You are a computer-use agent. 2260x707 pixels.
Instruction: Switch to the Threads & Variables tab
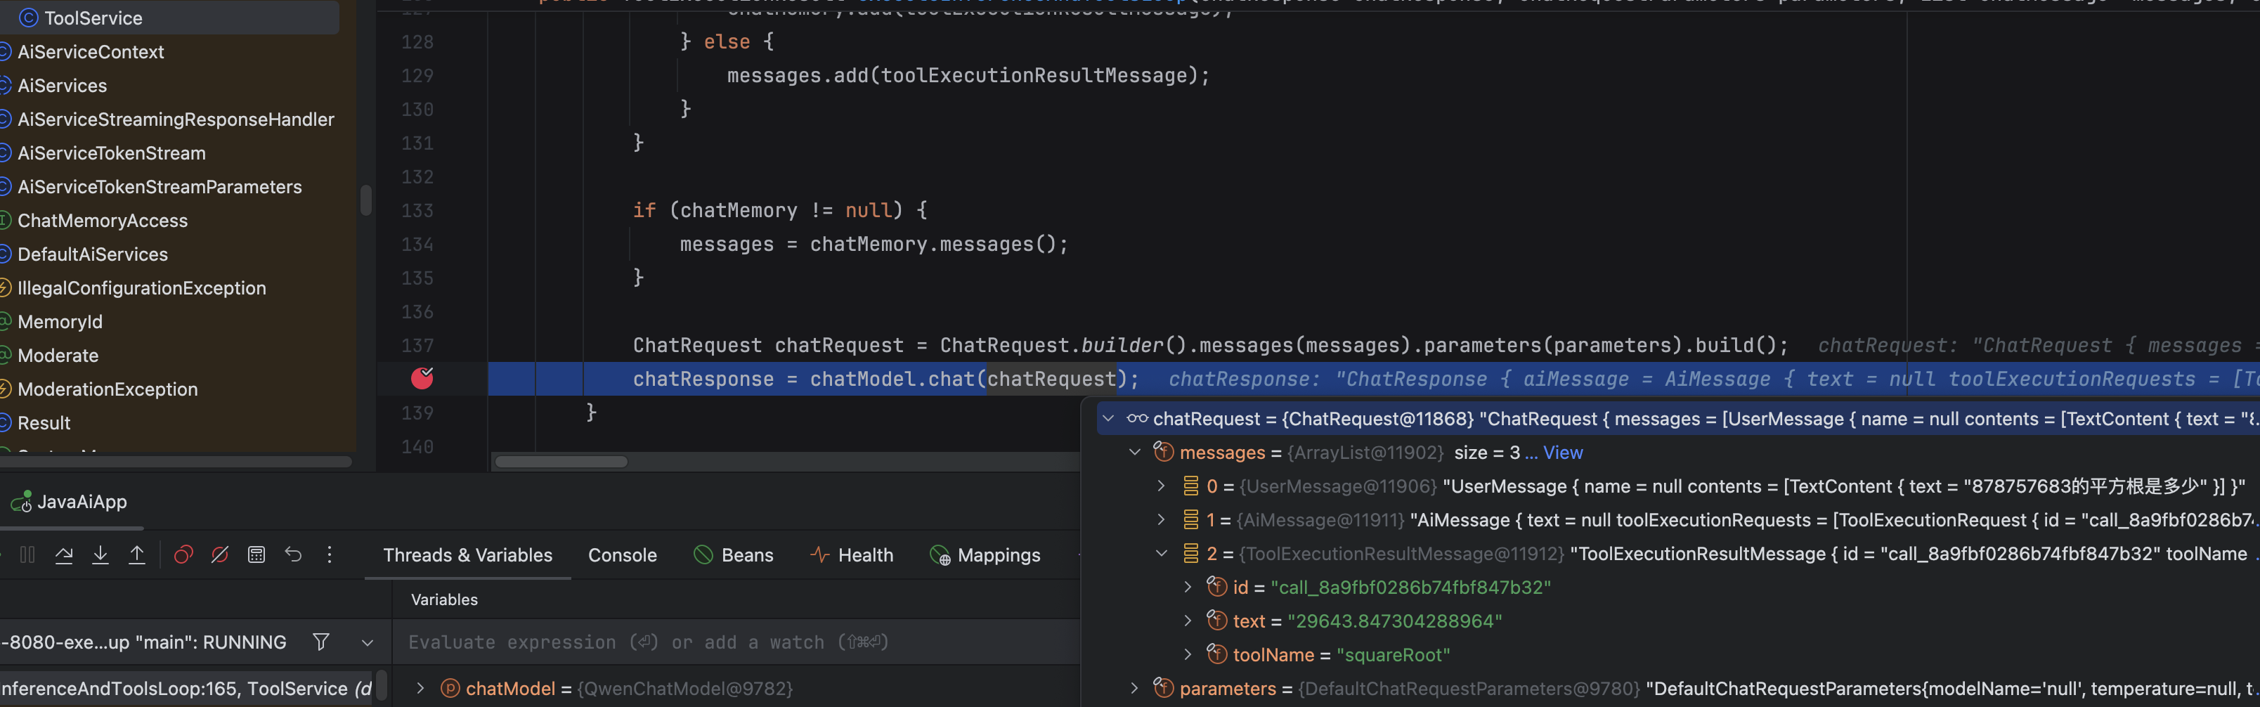[x=467, y=555]
